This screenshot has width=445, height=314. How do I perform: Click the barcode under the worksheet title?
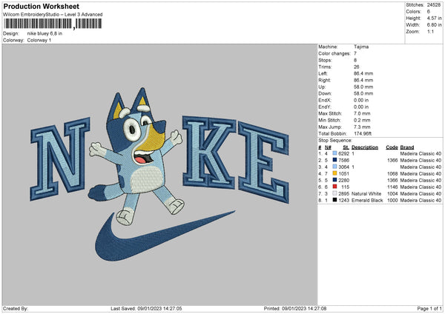click(53, 24)
